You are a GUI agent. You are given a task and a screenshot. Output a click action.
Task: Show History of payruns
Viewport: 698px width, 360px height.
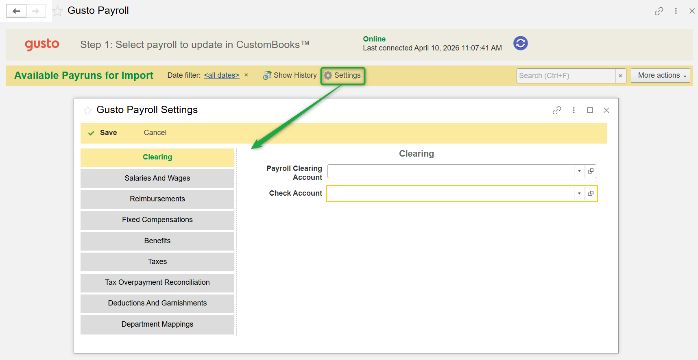(290, 76)
